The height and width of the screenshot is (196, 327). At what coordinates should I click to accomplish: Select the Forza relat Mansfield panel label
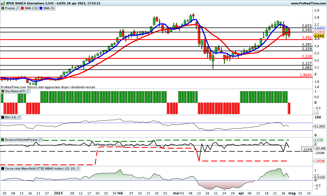point(40,169)
